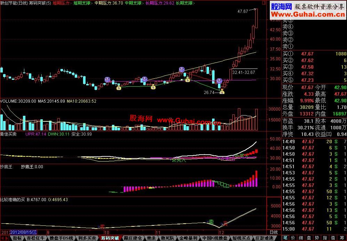The width and height of the screenshot is (347, 241).
Task: Select the 操盘手BS线 tab
Action: [x=61, y=238]
